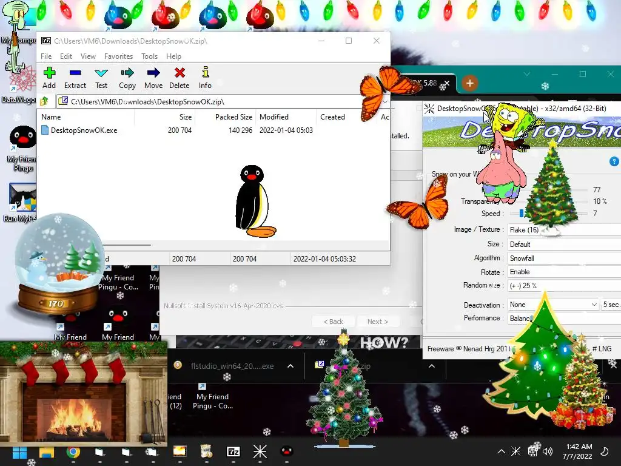Expand the zip download item chevron
The width and height of the screenshot is (621, 466).
(x=432, y=366)
